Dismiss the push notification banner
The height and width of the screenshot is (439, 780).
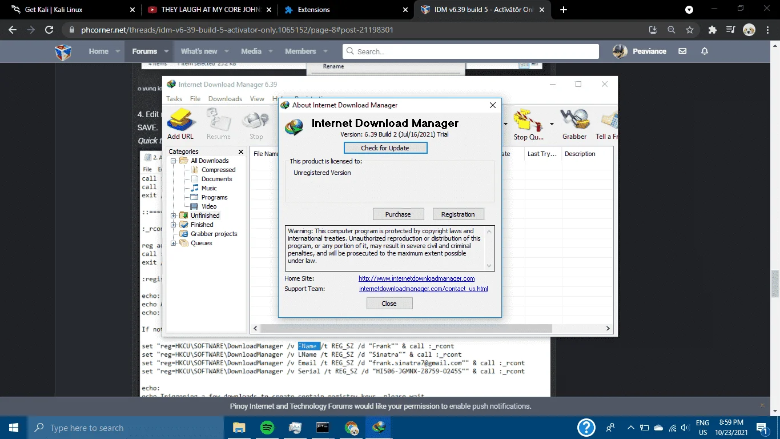click(762, 405)
